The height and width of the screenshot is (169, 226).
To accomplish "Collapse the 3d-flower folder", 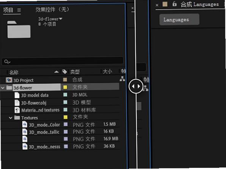I will pos(3,88).
